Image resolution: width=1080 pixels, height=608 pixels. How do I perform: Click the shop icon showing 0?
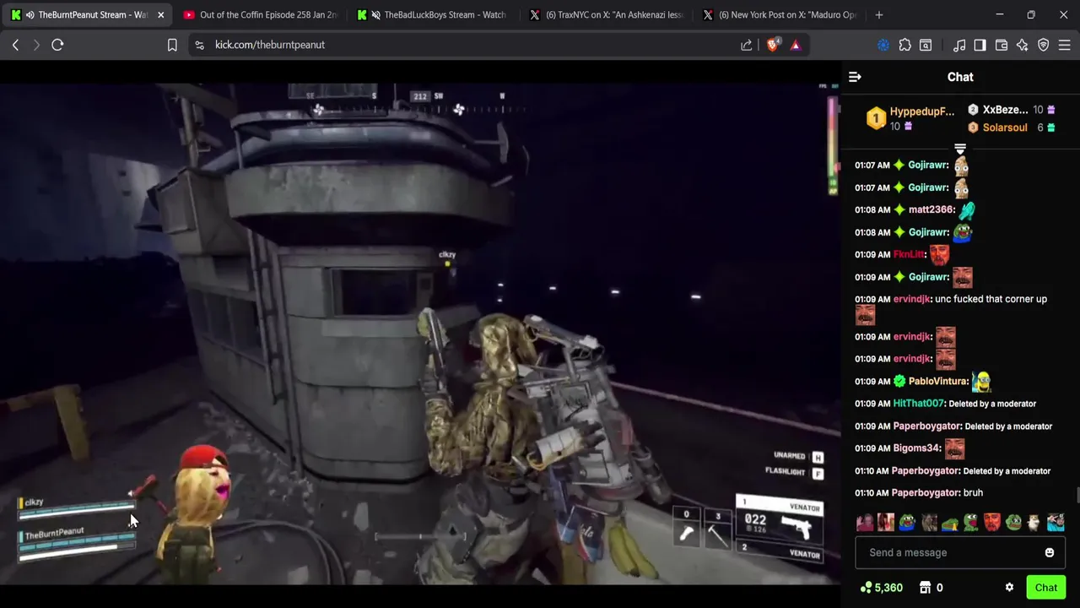[x=925, y=588]
